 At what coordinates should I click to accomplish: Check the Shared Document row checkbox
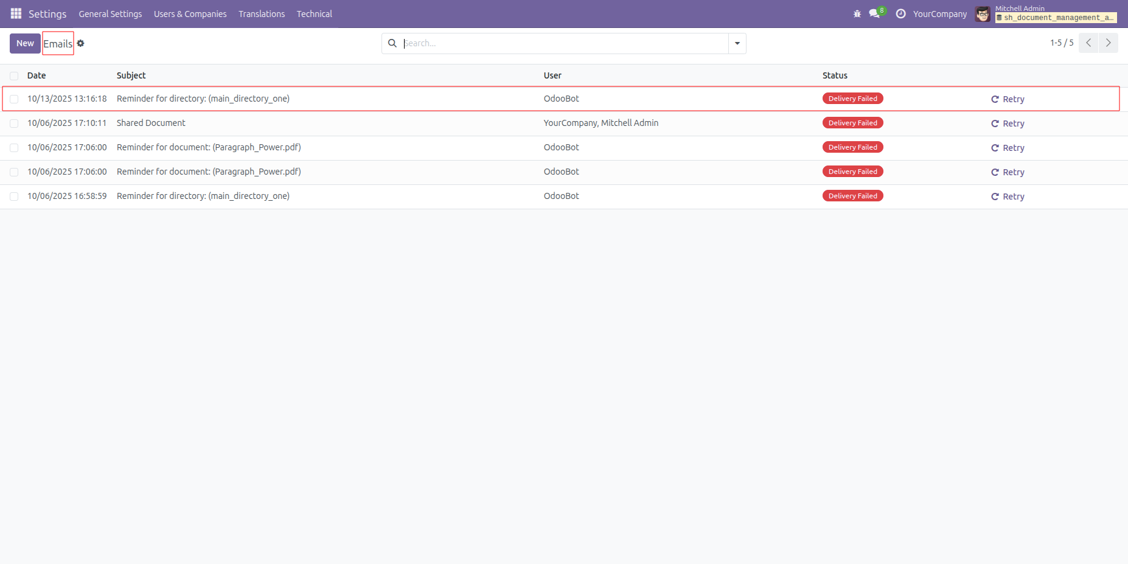pos(14,124)
